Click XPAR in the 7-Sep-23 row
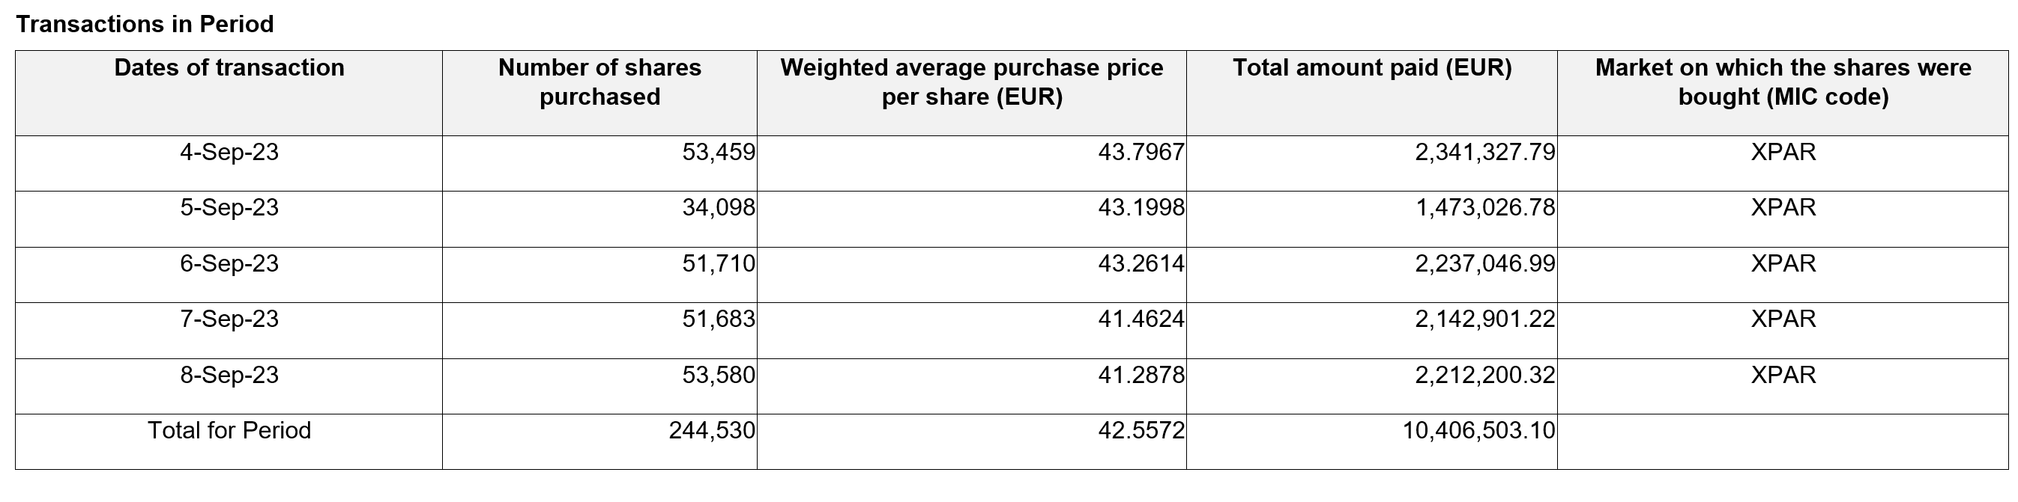The image size is (2018, 502). click(x=1783, y=319)
